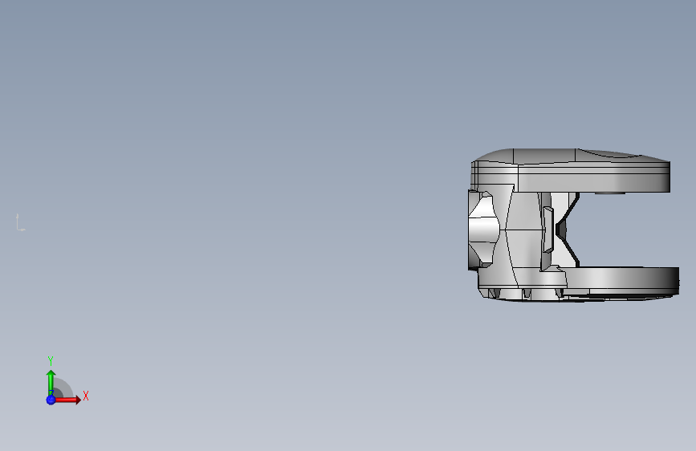The height and width of the screenshot is (451, 696).
Task: Pick the knob-shaped end on the model's left
Action: pos(483,230)
